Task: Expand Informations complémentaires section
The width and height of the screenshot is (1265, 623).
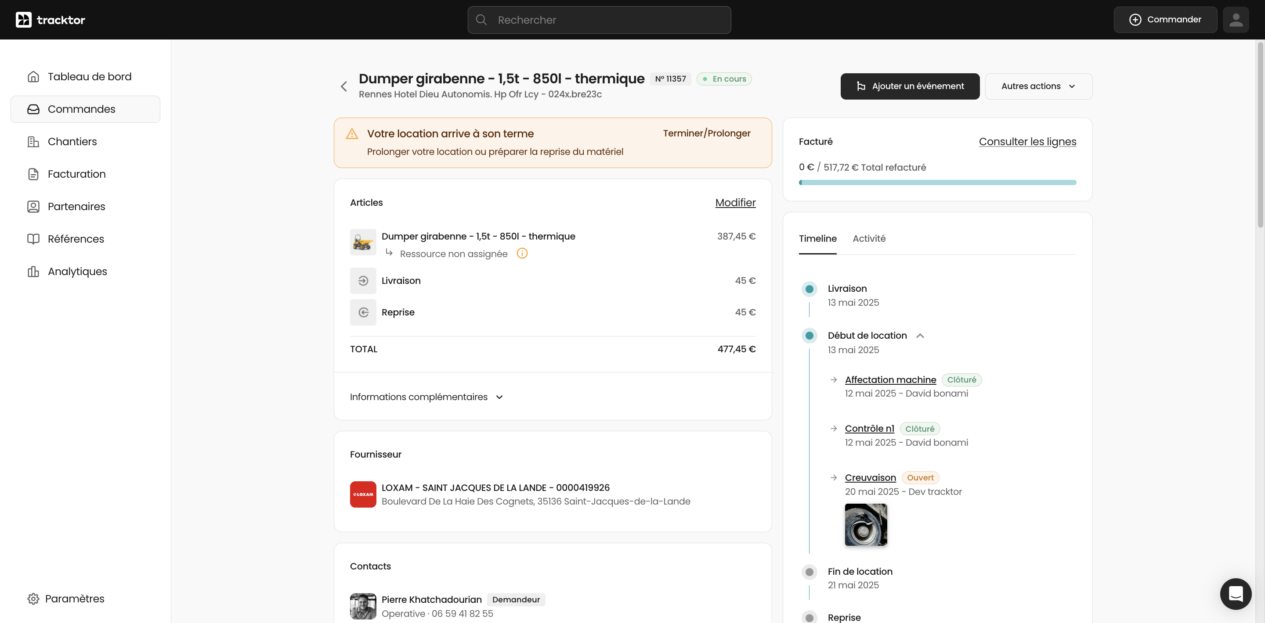Action: 426,397
